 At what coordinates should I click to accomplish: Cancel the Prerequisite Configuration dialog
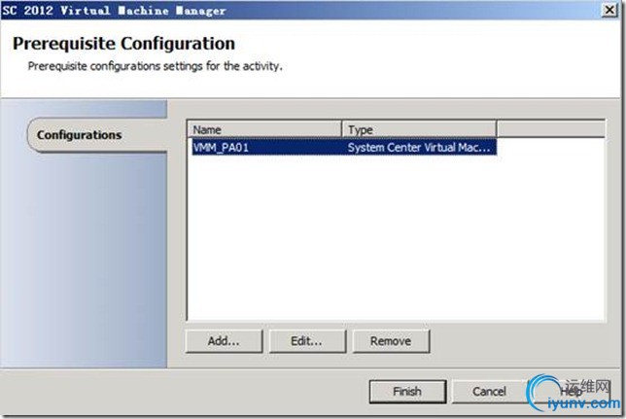click(490, 392)
